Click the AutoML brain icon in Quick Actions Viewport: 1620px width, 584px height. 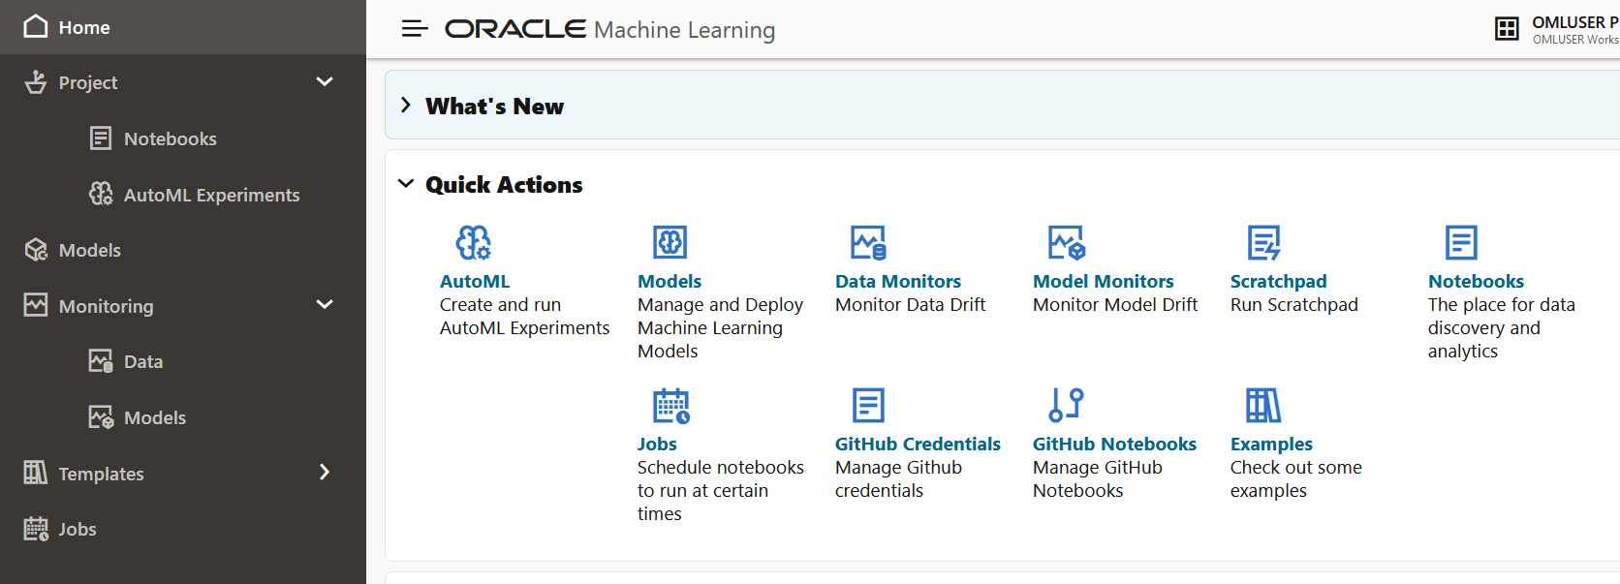pyautogui.click(x=474, y=242)
